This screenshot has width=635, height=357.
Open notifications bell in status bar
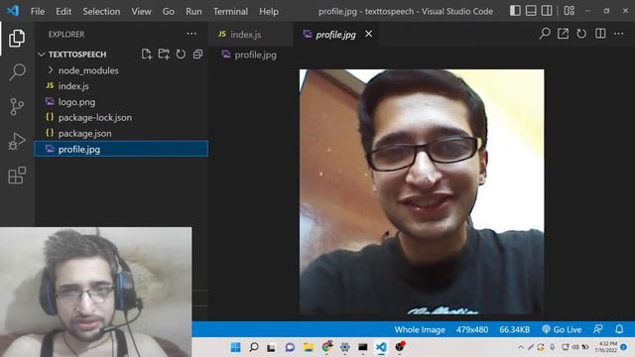click(619, 329)
